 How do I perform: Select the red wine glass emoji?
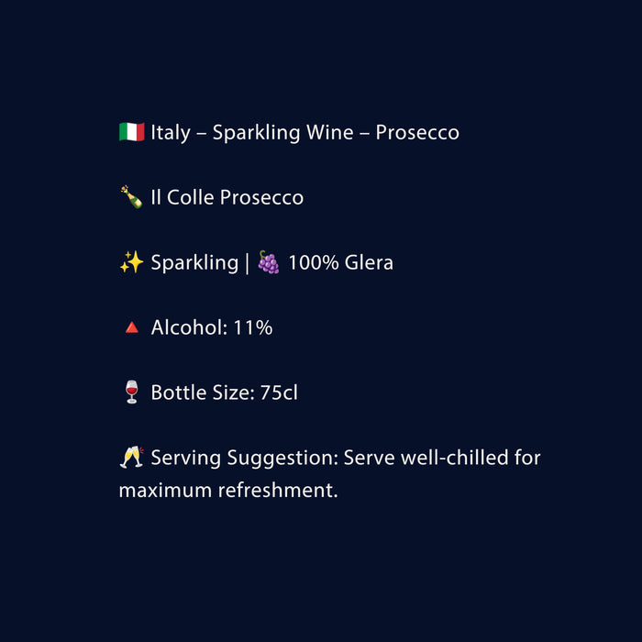tap(131, 393)
